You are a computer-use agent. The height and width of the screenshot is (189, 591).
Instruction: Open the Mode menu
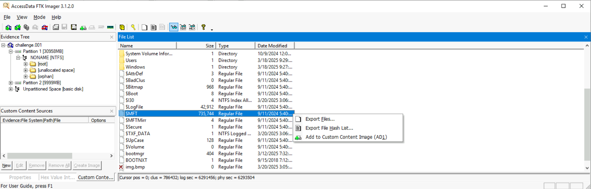point(39,17)
